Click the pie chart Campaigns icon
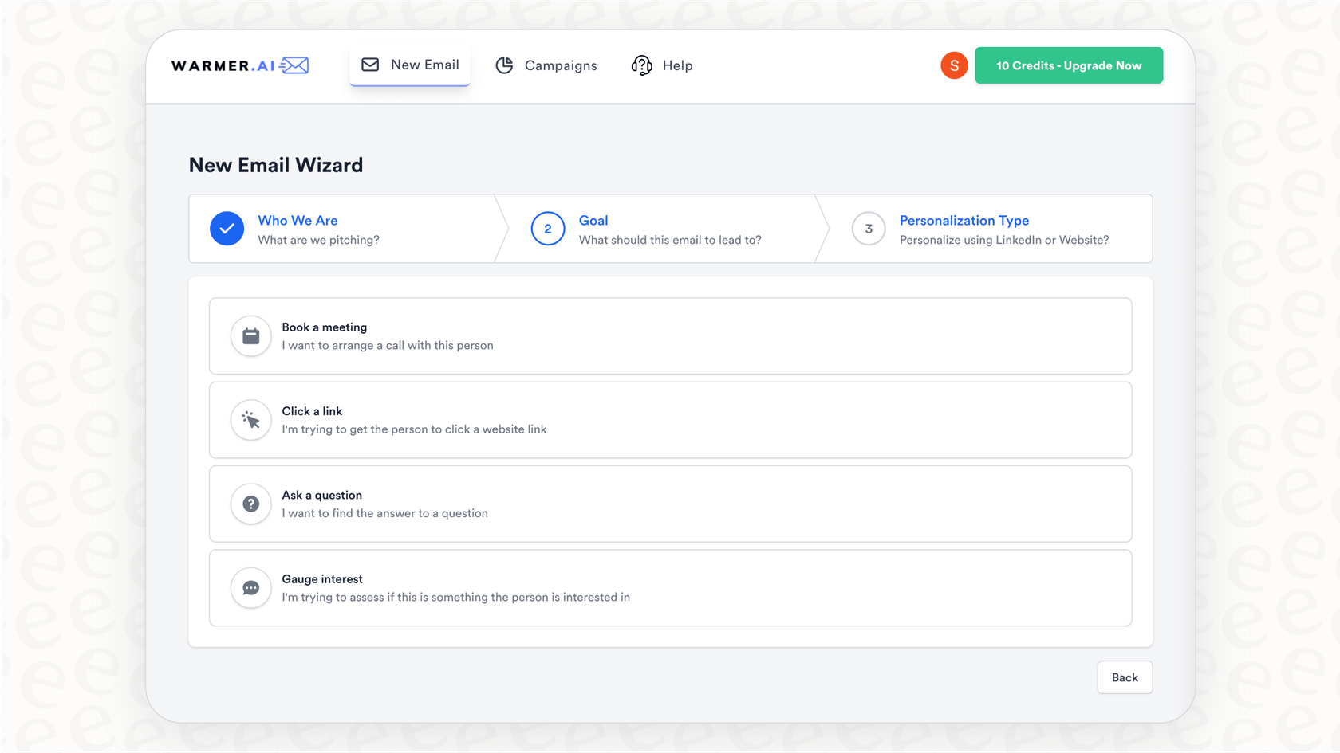The image size is (1340, 753). click(504, 65)
